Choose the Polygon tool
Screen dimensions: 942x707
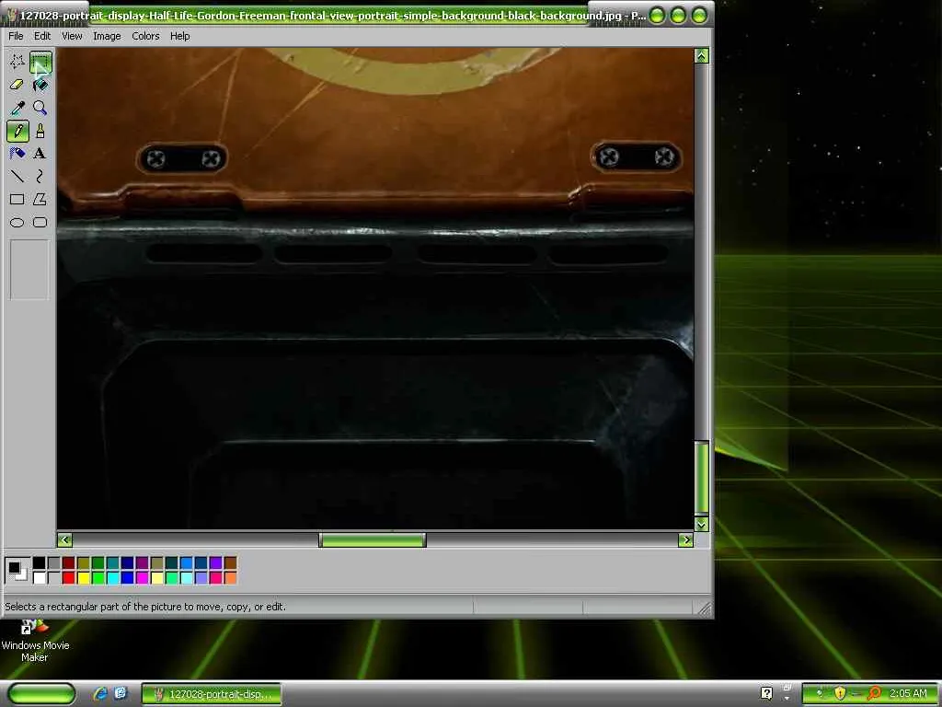pyautogui.click(x=40, y=199)
